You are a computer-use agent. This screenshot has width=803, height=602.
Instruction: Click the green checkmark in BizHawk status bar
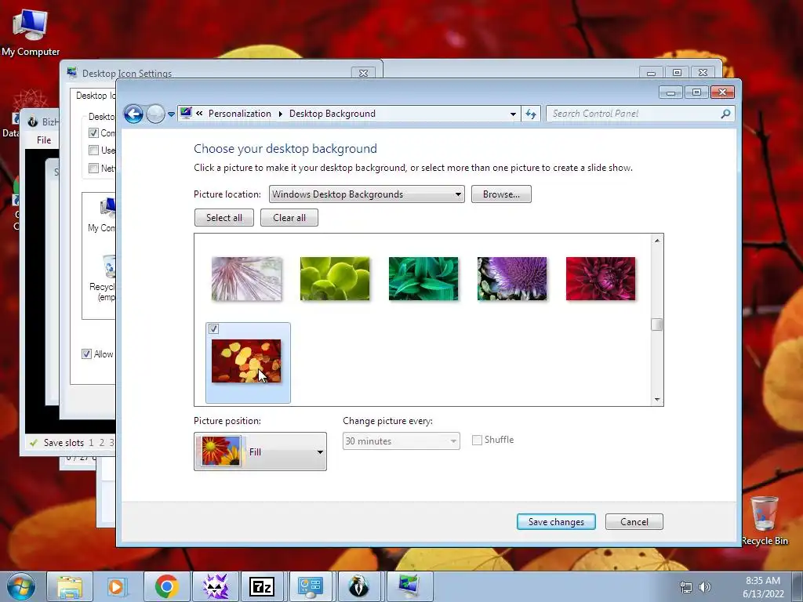pyautogui.click(x=34, y=443)
